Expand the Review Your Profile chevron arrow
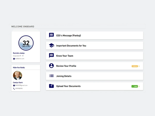 (139, 66)
